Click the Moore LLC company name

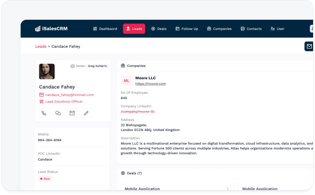tap(145, 78)
